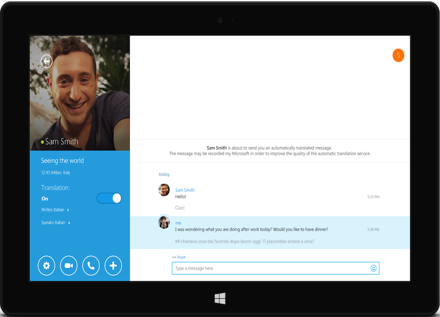Click the Sam Smith sender name link
Screen dimensions: 440x317
point(185,190)
